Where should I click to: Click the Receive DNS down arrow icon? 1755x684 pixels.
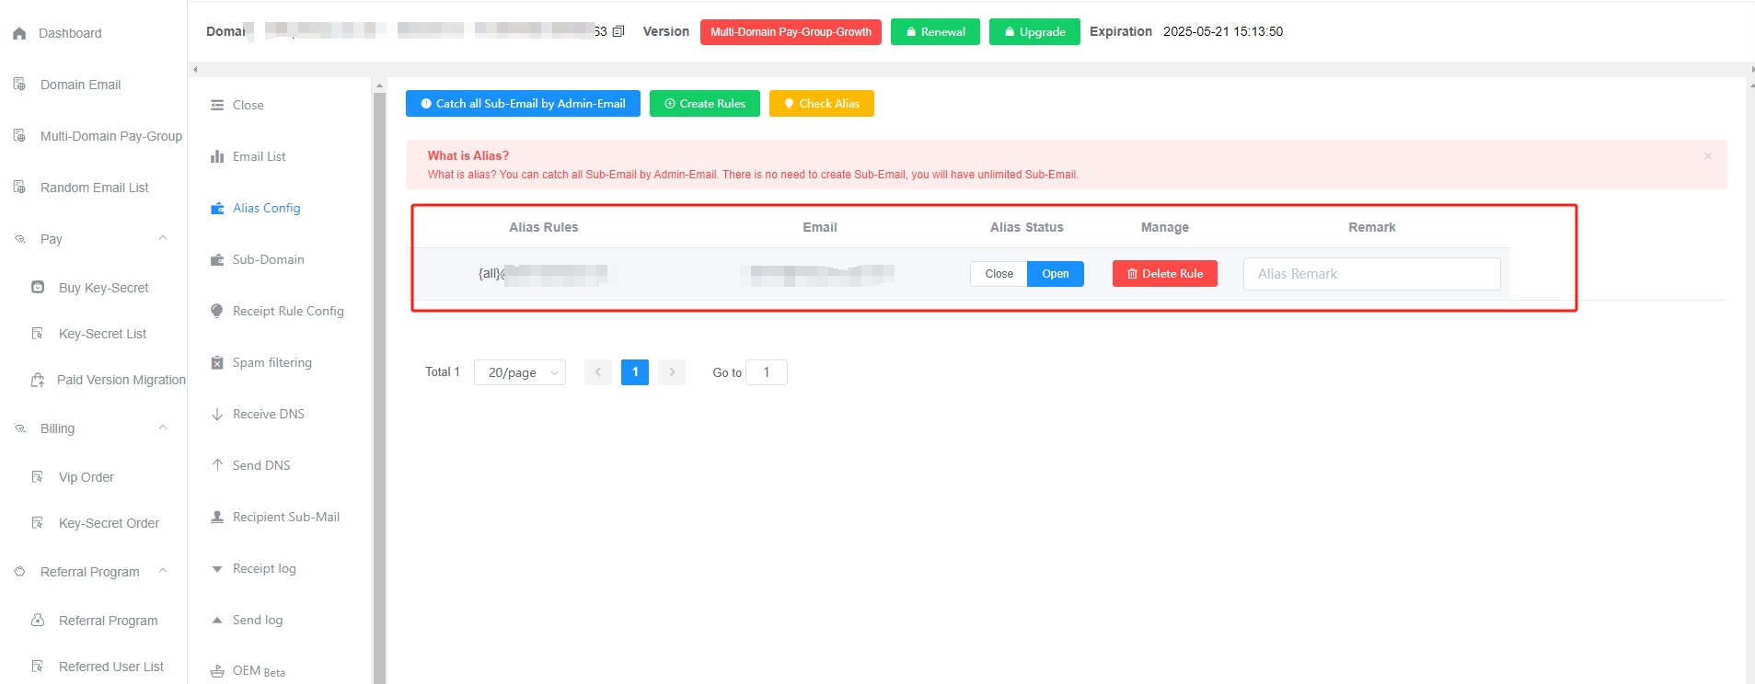pos(217,414)
